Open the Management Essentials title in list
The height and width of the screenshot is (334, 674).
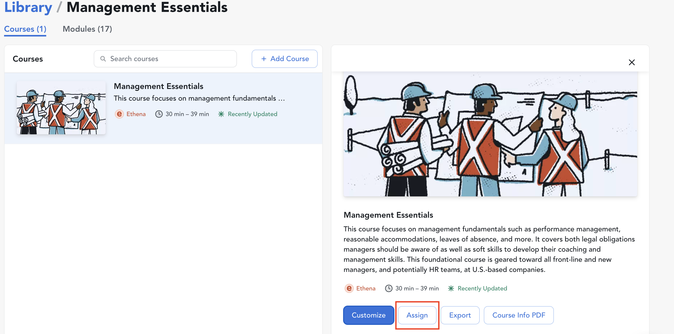pyautogui.click(x=158, y=86)
